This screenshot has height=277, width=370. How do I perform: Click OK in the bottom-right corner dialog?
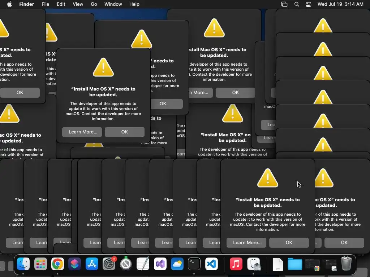click(344, 243)
